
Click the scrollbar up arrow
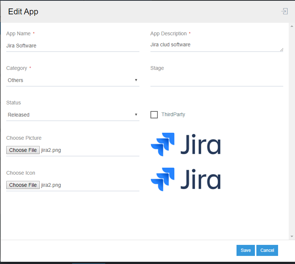coord(292,26)
